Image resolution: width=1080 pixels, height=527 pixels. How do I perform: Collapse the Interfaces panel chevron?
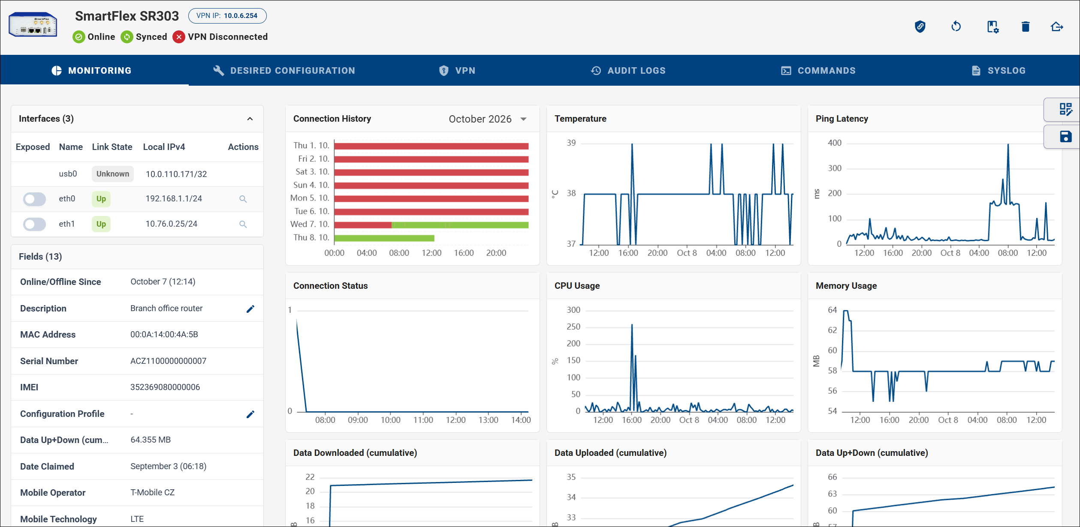tap(250, 119)
